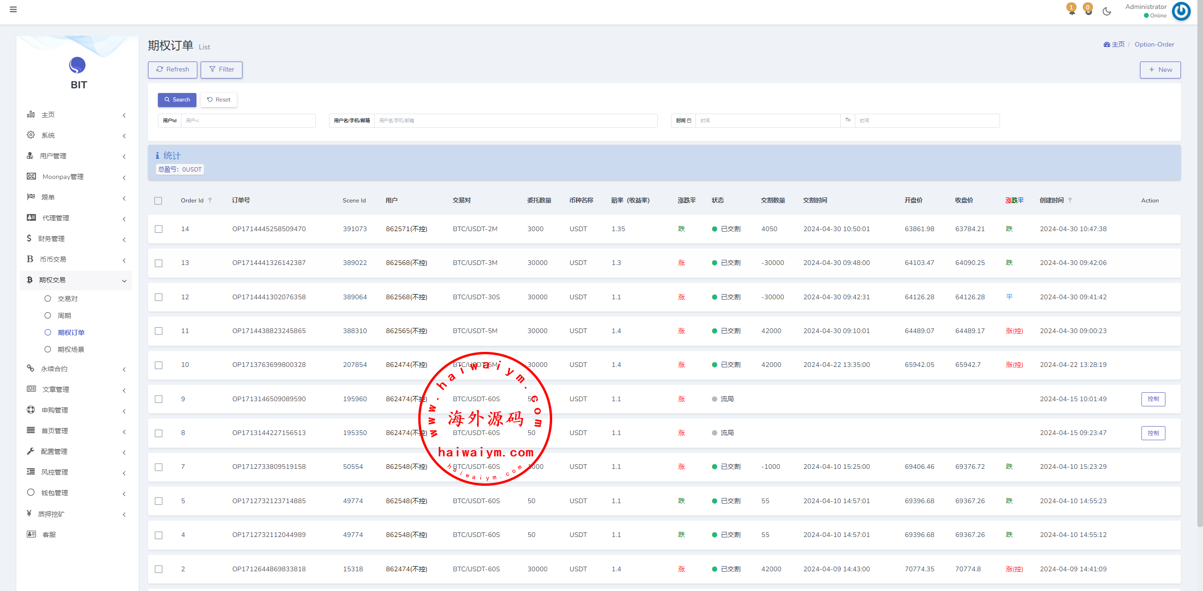Click 控制 button for order 9
The image size is (1203, 591).
(x=1153, y=399)
